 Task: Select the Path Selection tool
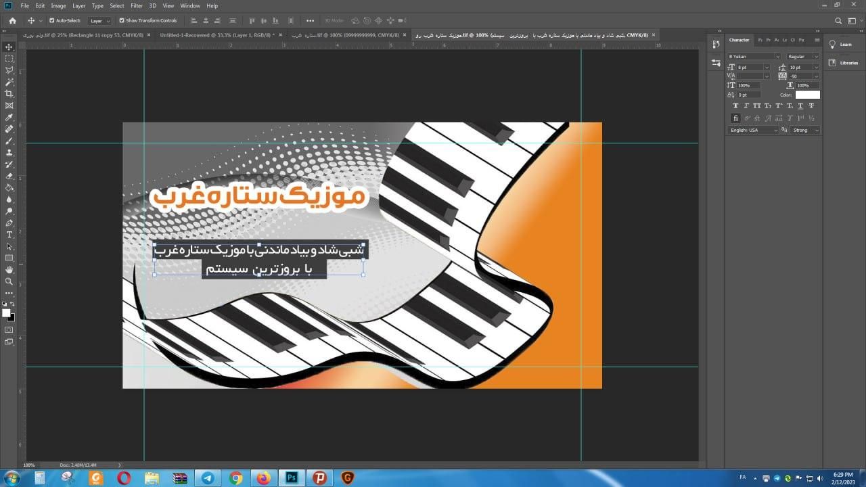(9, 246)
